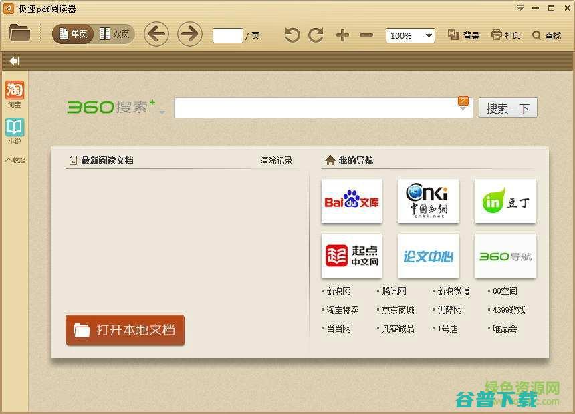The image size is (575, 414).
Task: Open the 1号店 link
Action: coord(448,329)
